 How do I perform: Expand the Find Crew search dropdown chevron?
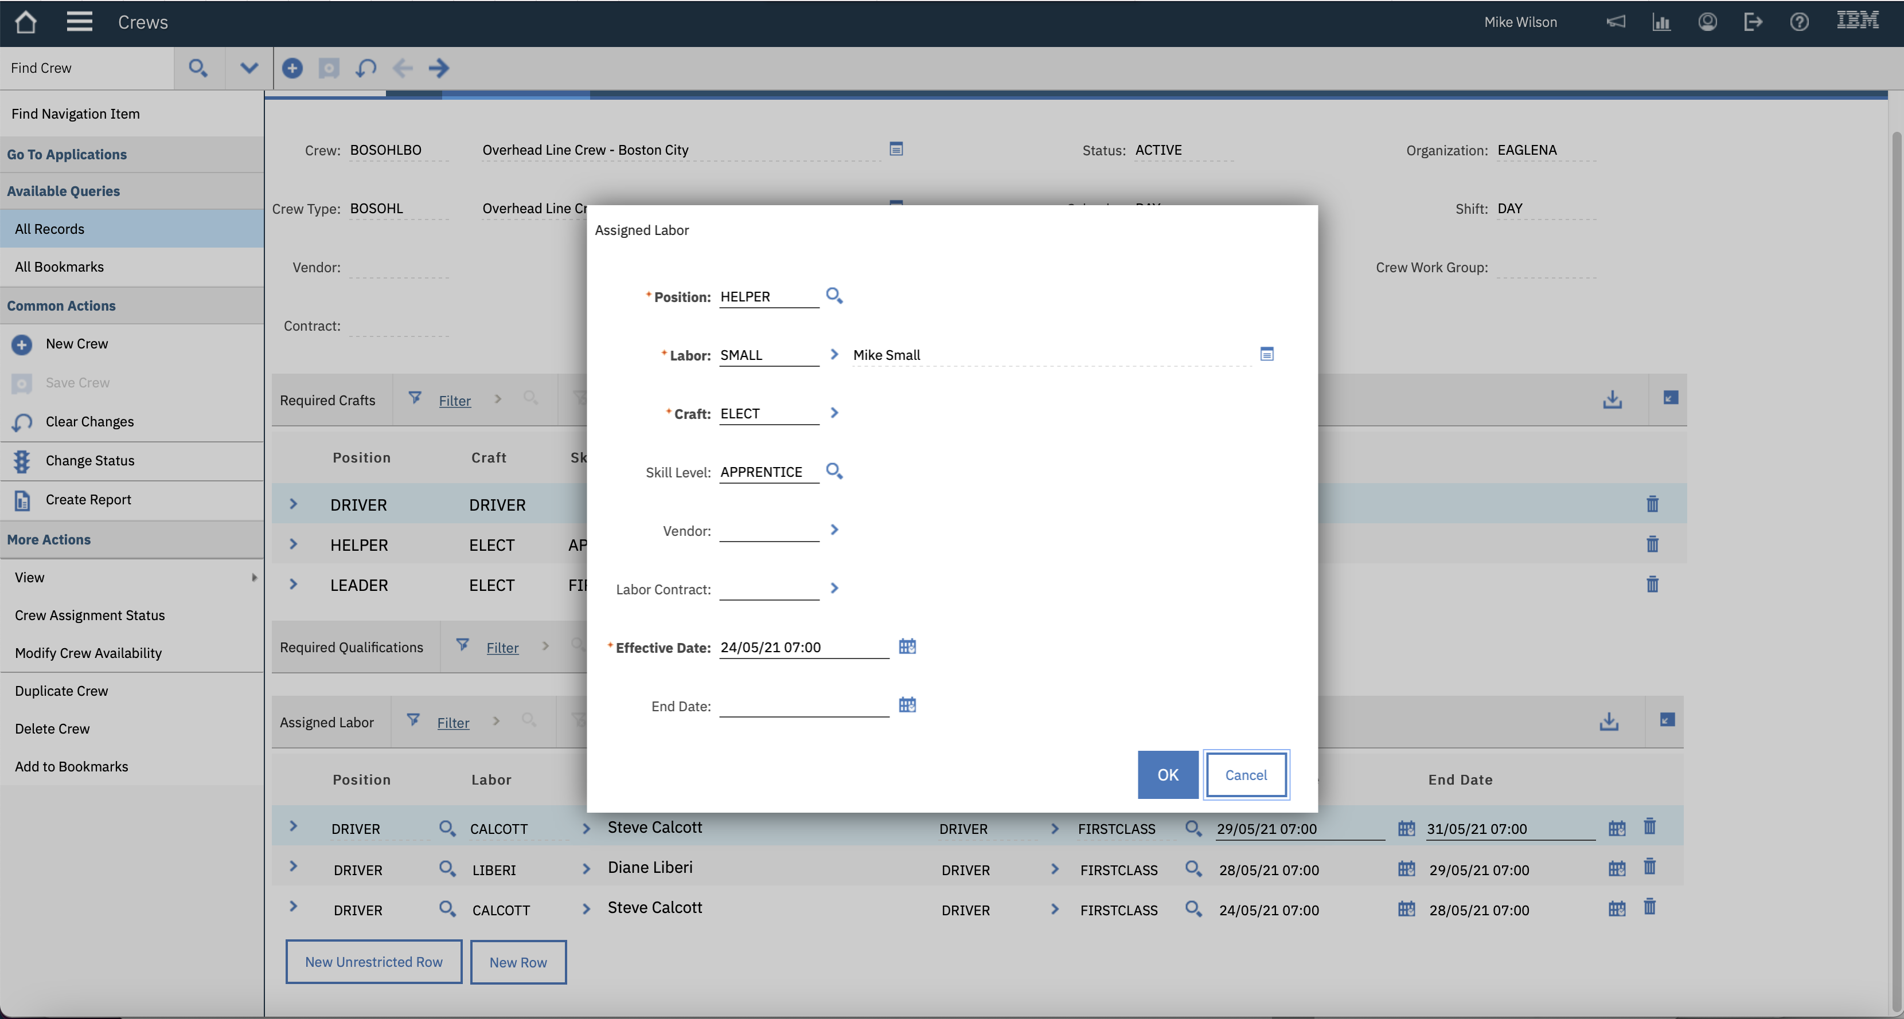click(248, 68)
